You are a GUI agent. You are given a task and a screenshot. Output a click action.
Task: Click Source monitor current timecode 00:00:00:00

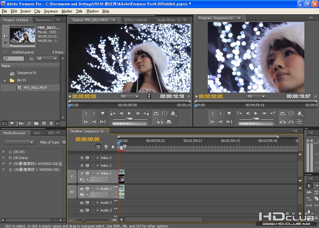click(x=84, y=96)
